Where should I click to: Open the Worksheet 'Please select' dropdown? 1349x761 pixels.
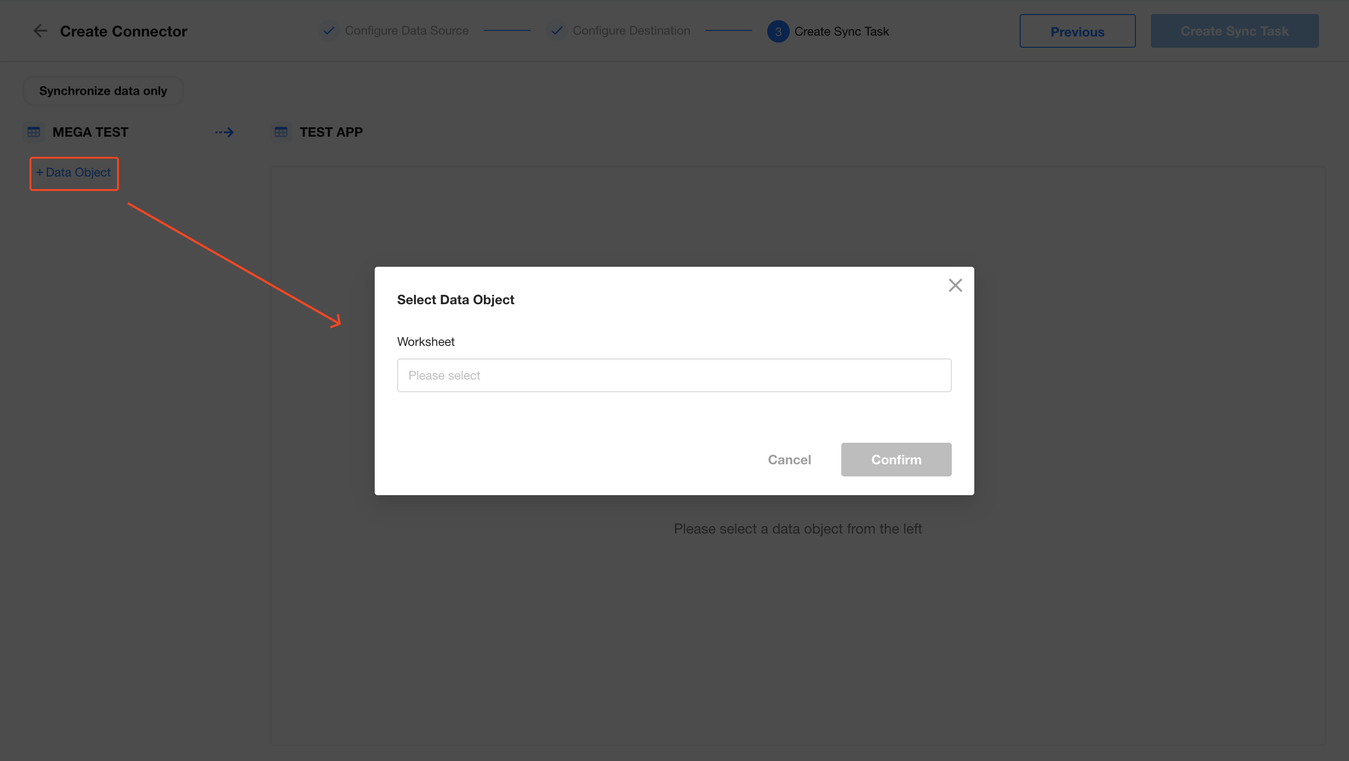(674, 375)
